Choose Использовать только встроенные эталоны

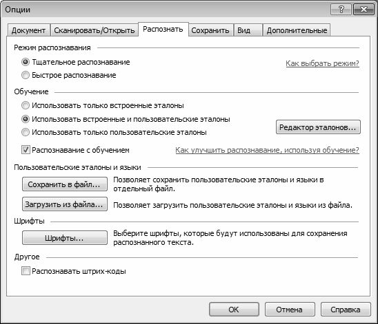26,105
